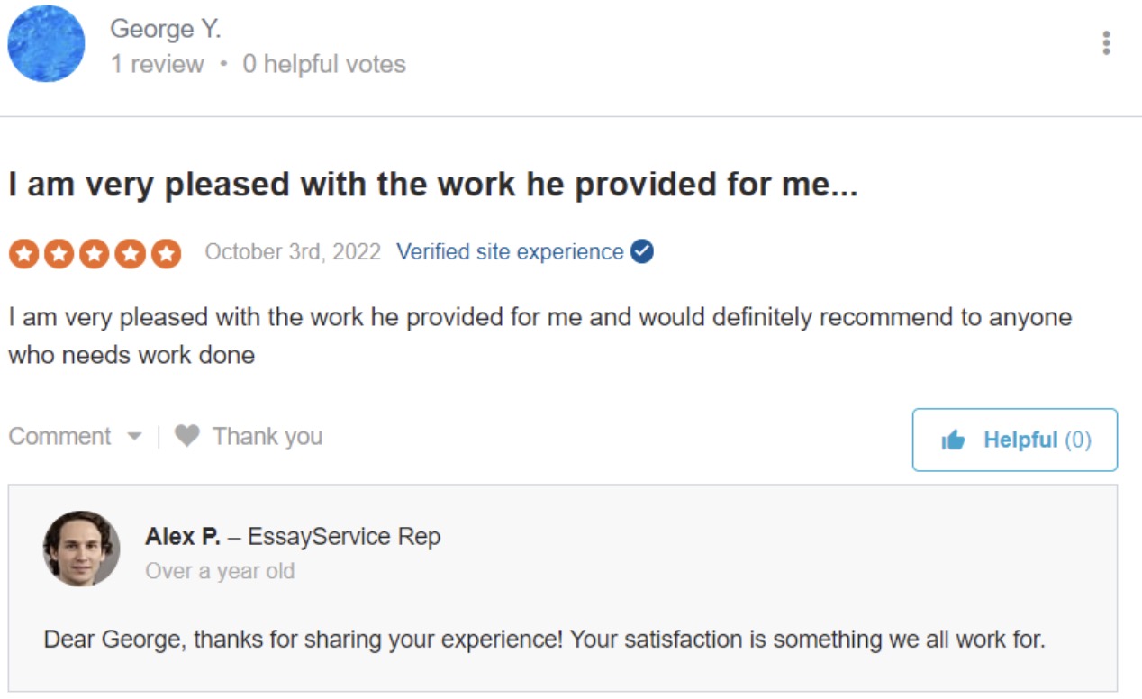The width and height of the screenshot is (1142, 699).
Task: Open the three-dot more options menu
Action: (x=1106, y=43)
